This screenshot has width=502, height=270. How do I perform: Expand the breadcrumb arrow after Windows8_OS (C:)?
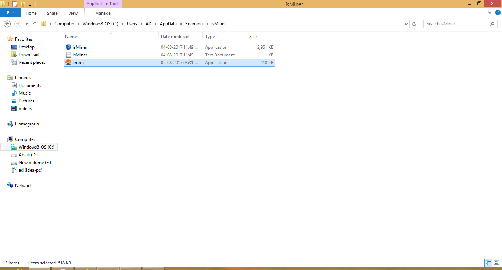(x=123, y=24)
